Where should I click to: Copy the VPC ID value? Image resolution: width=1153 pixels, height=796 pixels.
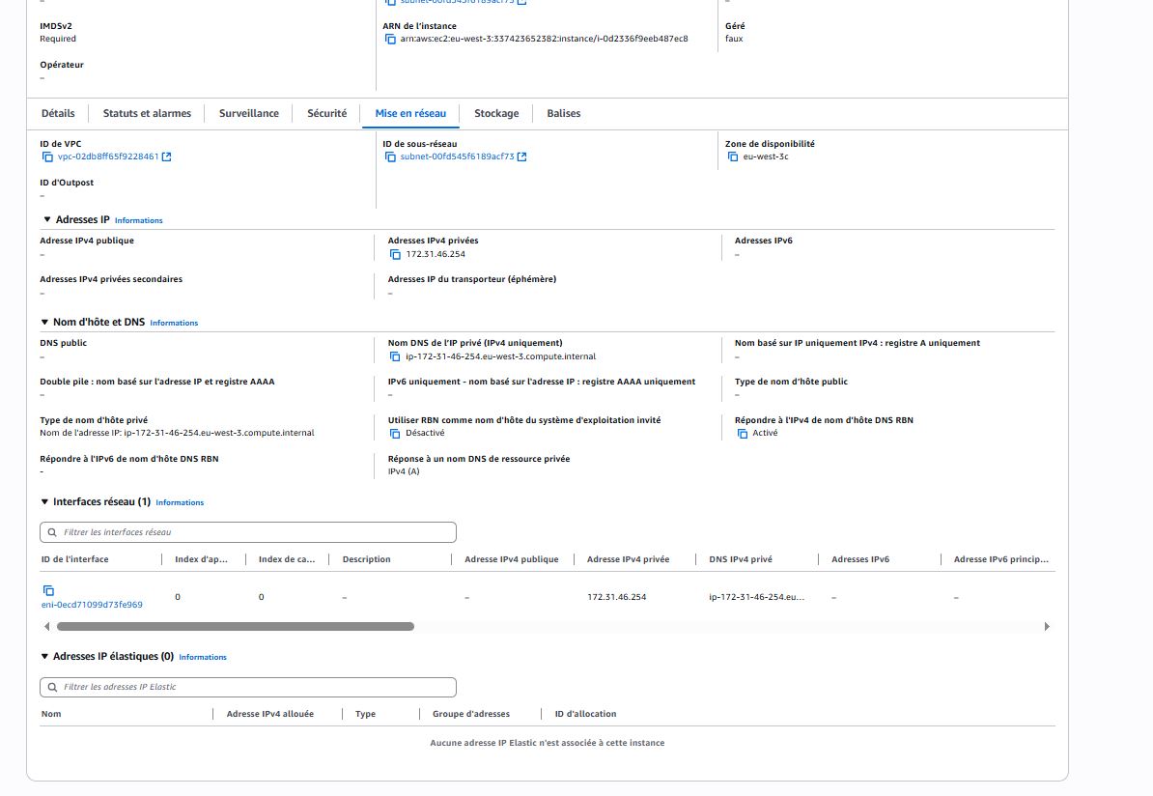click(47, 157)
